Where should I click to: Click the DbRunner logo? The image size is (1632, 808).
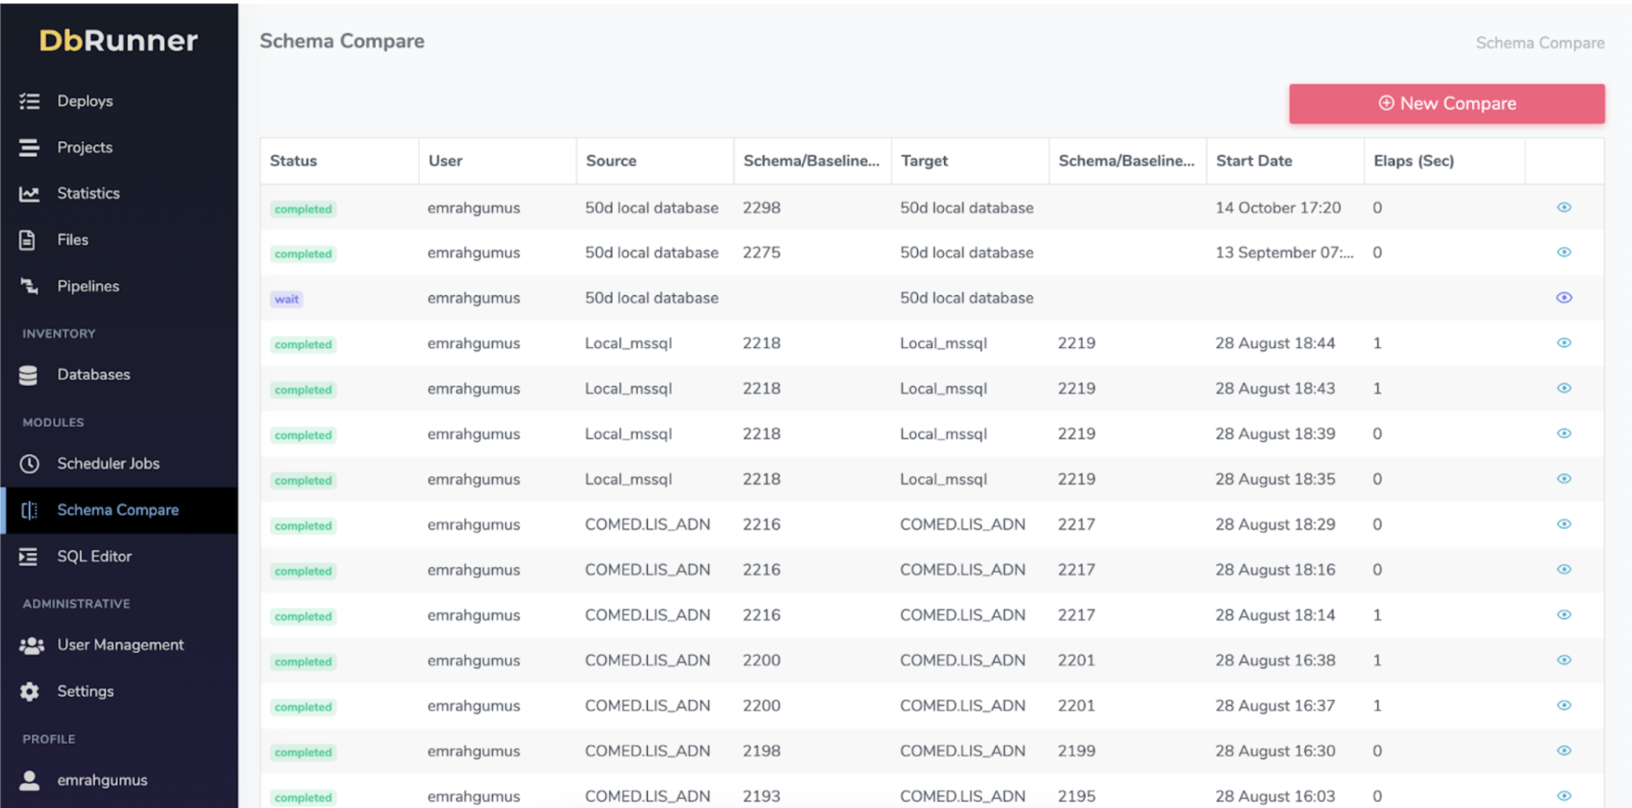(119, 40)
